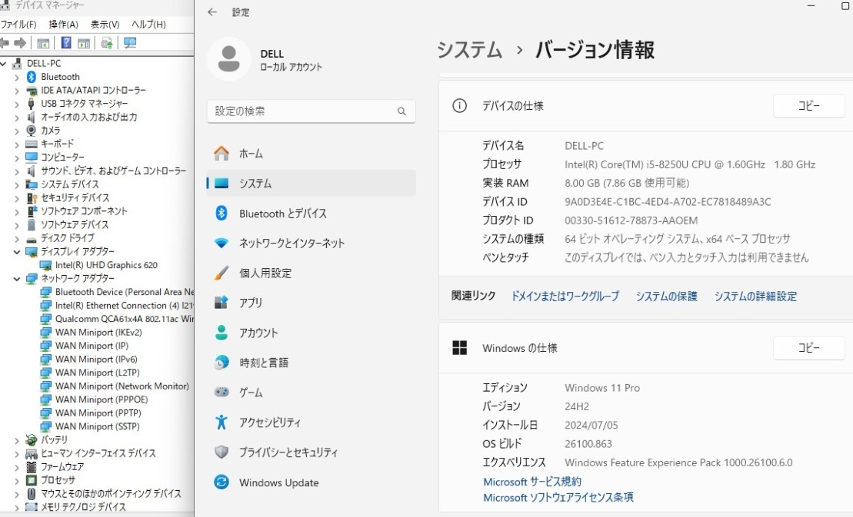Image resolution: width=853 pixels, height=517 pixels.
Task: Select ネットワークとインターネット in the sidebar
Action: (x=292, y=243)
